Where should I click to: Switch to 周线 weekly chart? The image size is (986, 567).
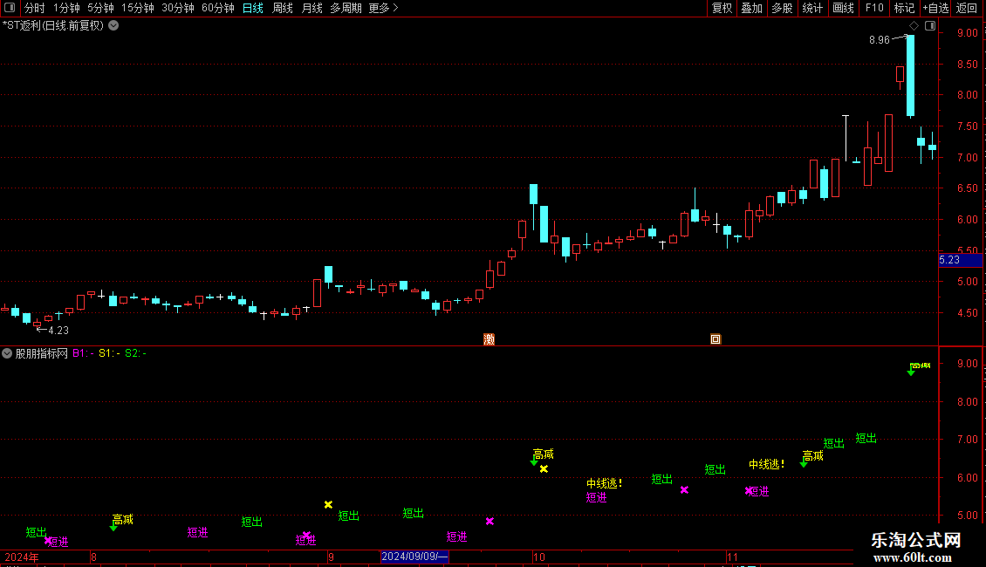coord(283,8)
